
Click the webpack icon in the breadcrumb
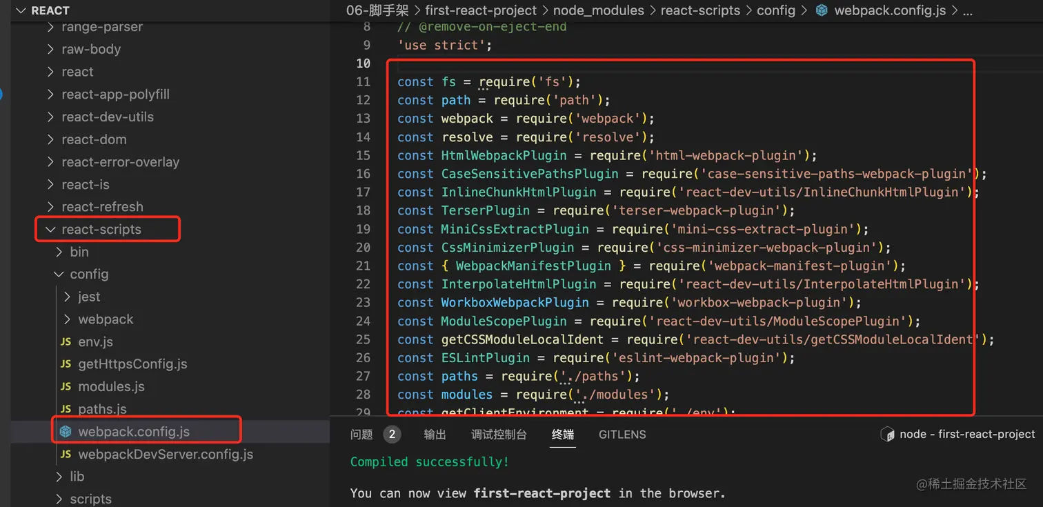tap(822, 10)
